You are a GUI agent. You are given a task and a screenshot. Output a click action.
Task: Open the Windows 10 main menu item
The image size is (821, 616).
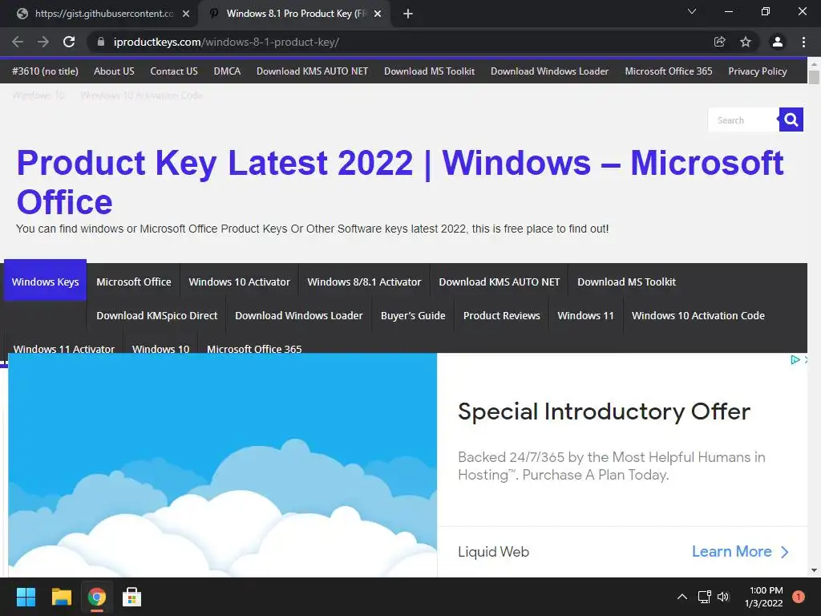pyautogui.click(x=160, y=346)
